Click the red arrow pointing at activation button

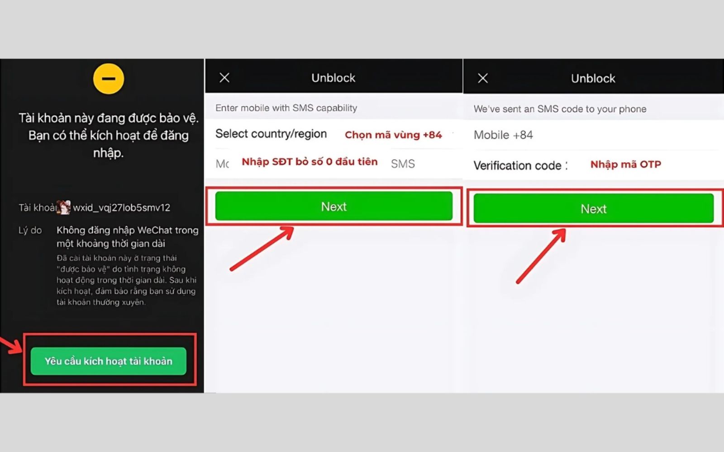pyautogui.click(x=11, y=345)
